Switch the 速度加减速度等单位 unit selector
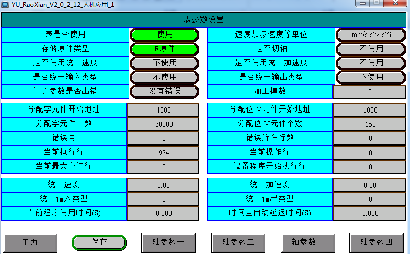 point(370,34)
